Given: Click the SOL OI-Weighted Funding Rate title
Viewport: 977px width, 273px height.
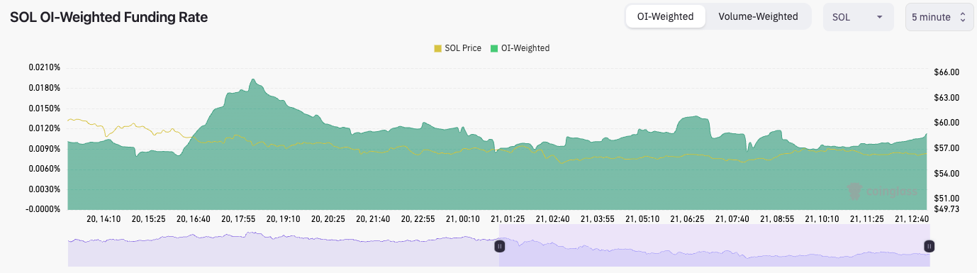Looking at the screenshot, I should (x=108, y=18).
